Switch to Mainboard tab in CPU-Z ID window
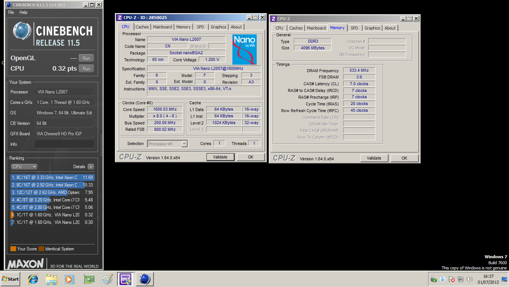 coord(162,27)
